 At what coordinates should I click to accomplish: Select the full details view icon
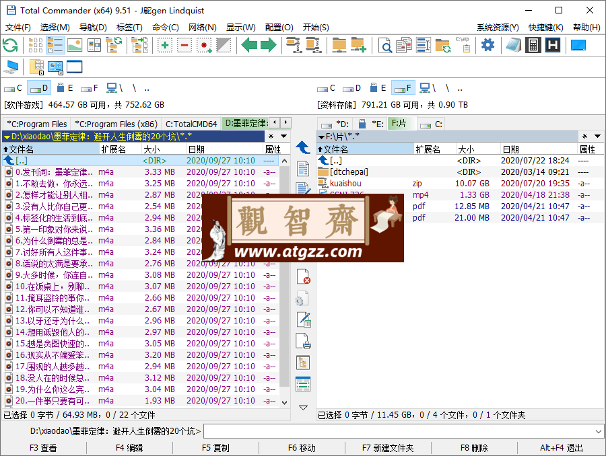click(x=55, y=45)
